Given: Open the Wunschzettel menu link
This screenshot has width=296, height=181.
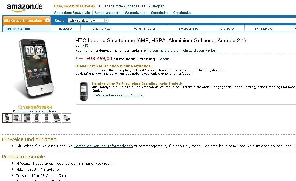Looking at the screenshot, I should click(x=136, y=13).
